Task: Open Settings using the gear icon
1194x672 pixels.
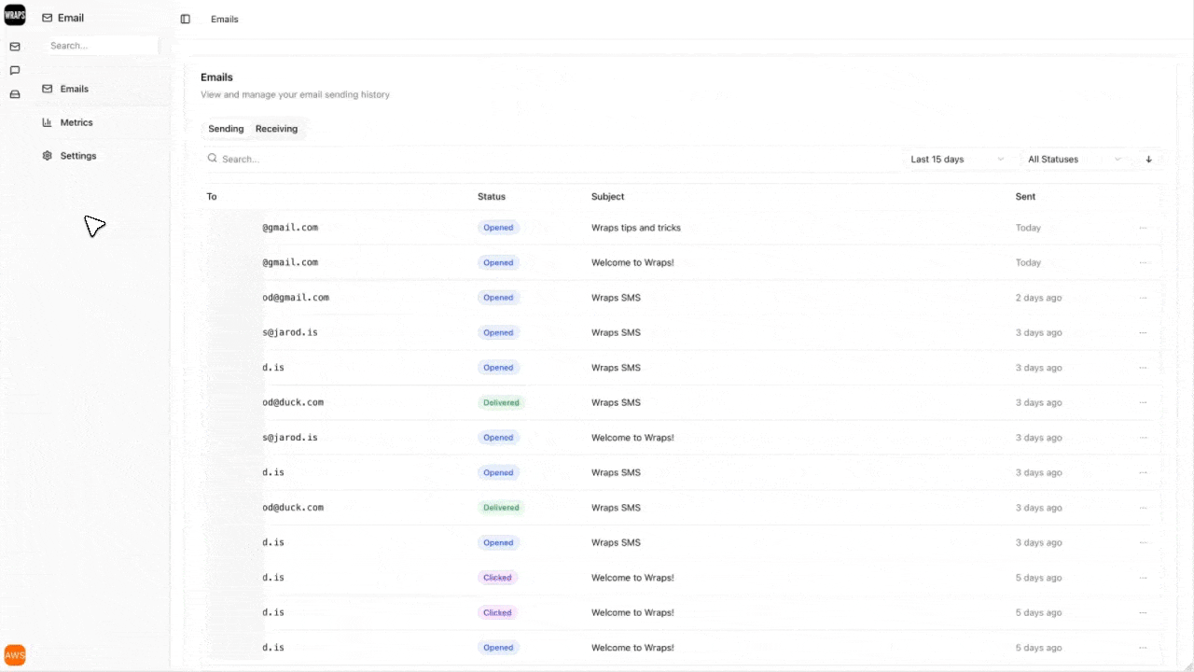Action: (x=47, y=156)
